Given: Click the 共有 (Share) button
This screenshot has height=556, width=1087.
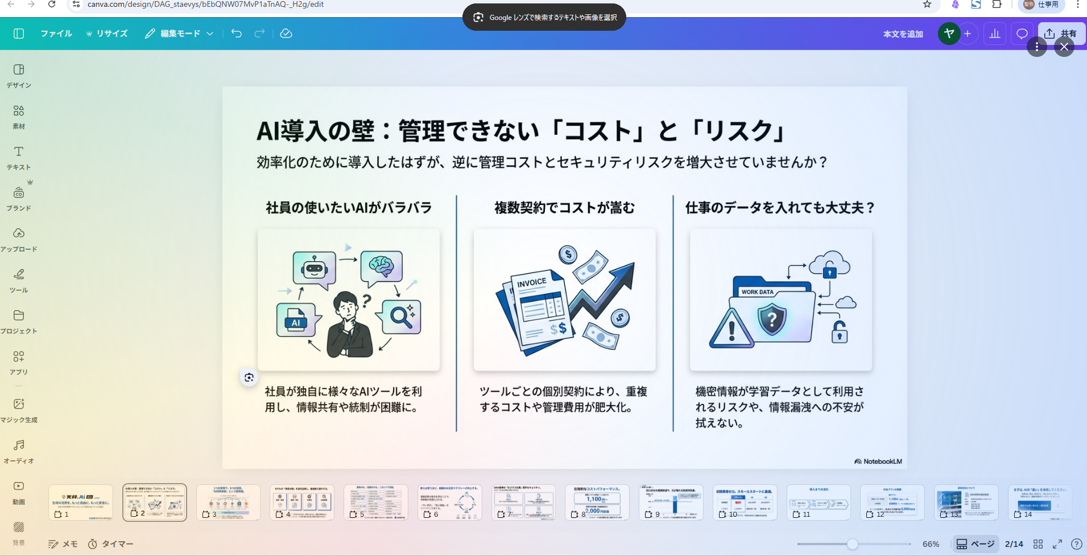Looking at the screenshot, I should point(1062,33).
